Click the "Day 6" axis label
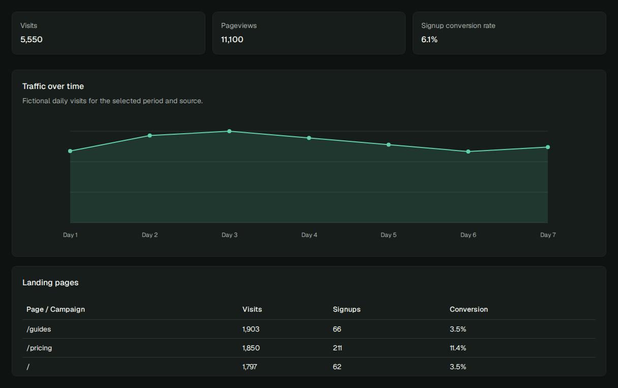Image resolution: width=618 pixels, height=388 pixels. pos(468,235)
